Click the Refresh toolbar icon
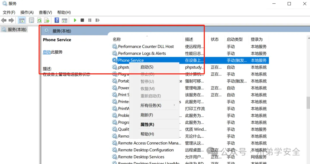 (39, 20)
